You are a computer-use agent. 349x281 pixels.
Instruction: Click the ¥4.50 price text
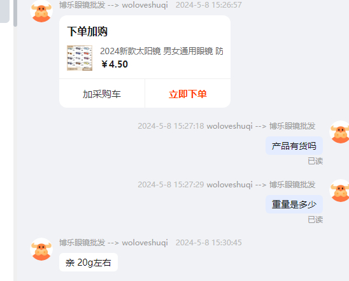115,64
